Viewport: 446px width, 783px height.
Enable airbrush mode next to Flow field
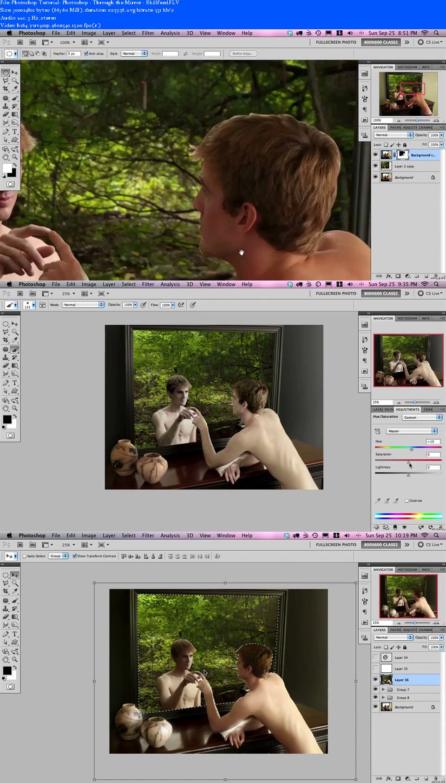pos(181,305)
